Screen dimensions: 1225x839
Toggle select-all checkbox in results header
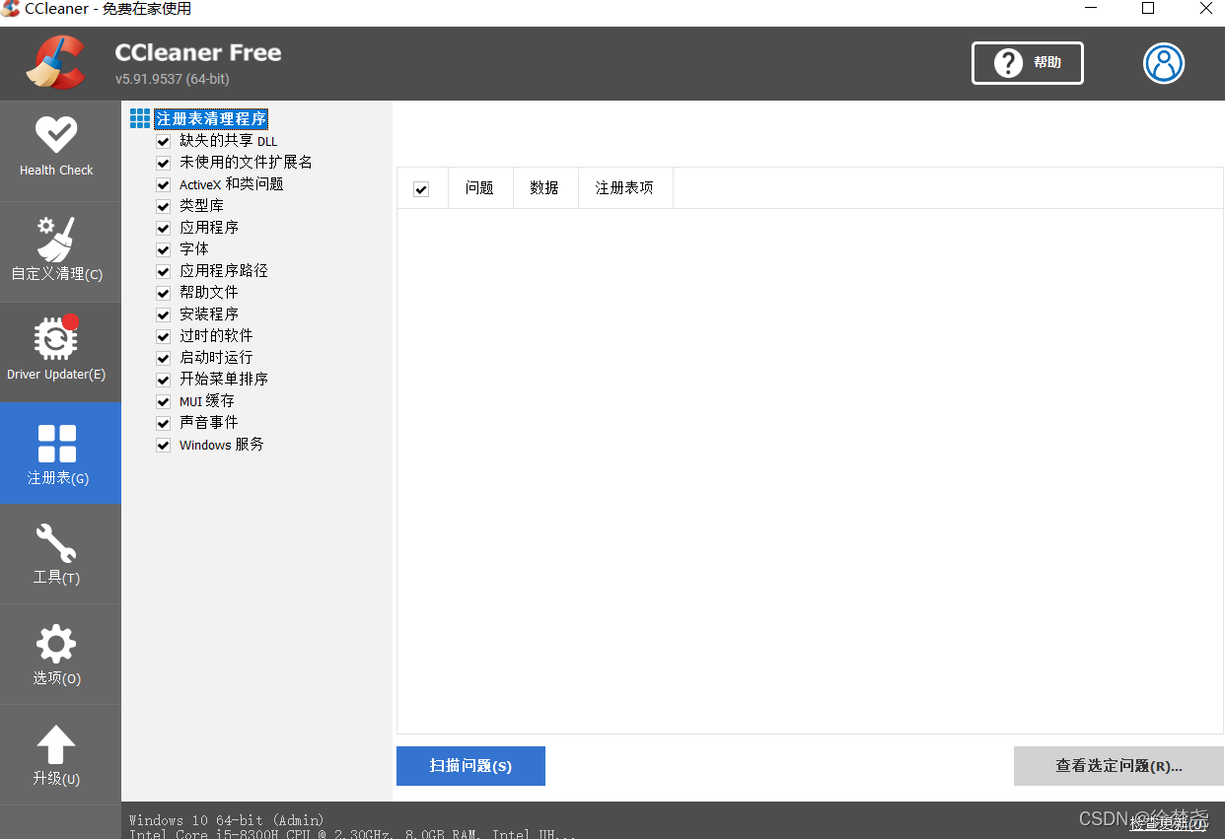(x=421, y=188)
